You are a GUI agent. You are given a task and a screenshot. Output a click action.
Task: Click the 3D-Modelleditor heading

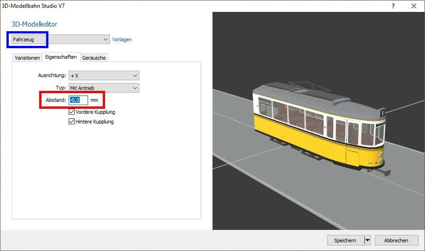pyautogui.click(x=35, y=24)
